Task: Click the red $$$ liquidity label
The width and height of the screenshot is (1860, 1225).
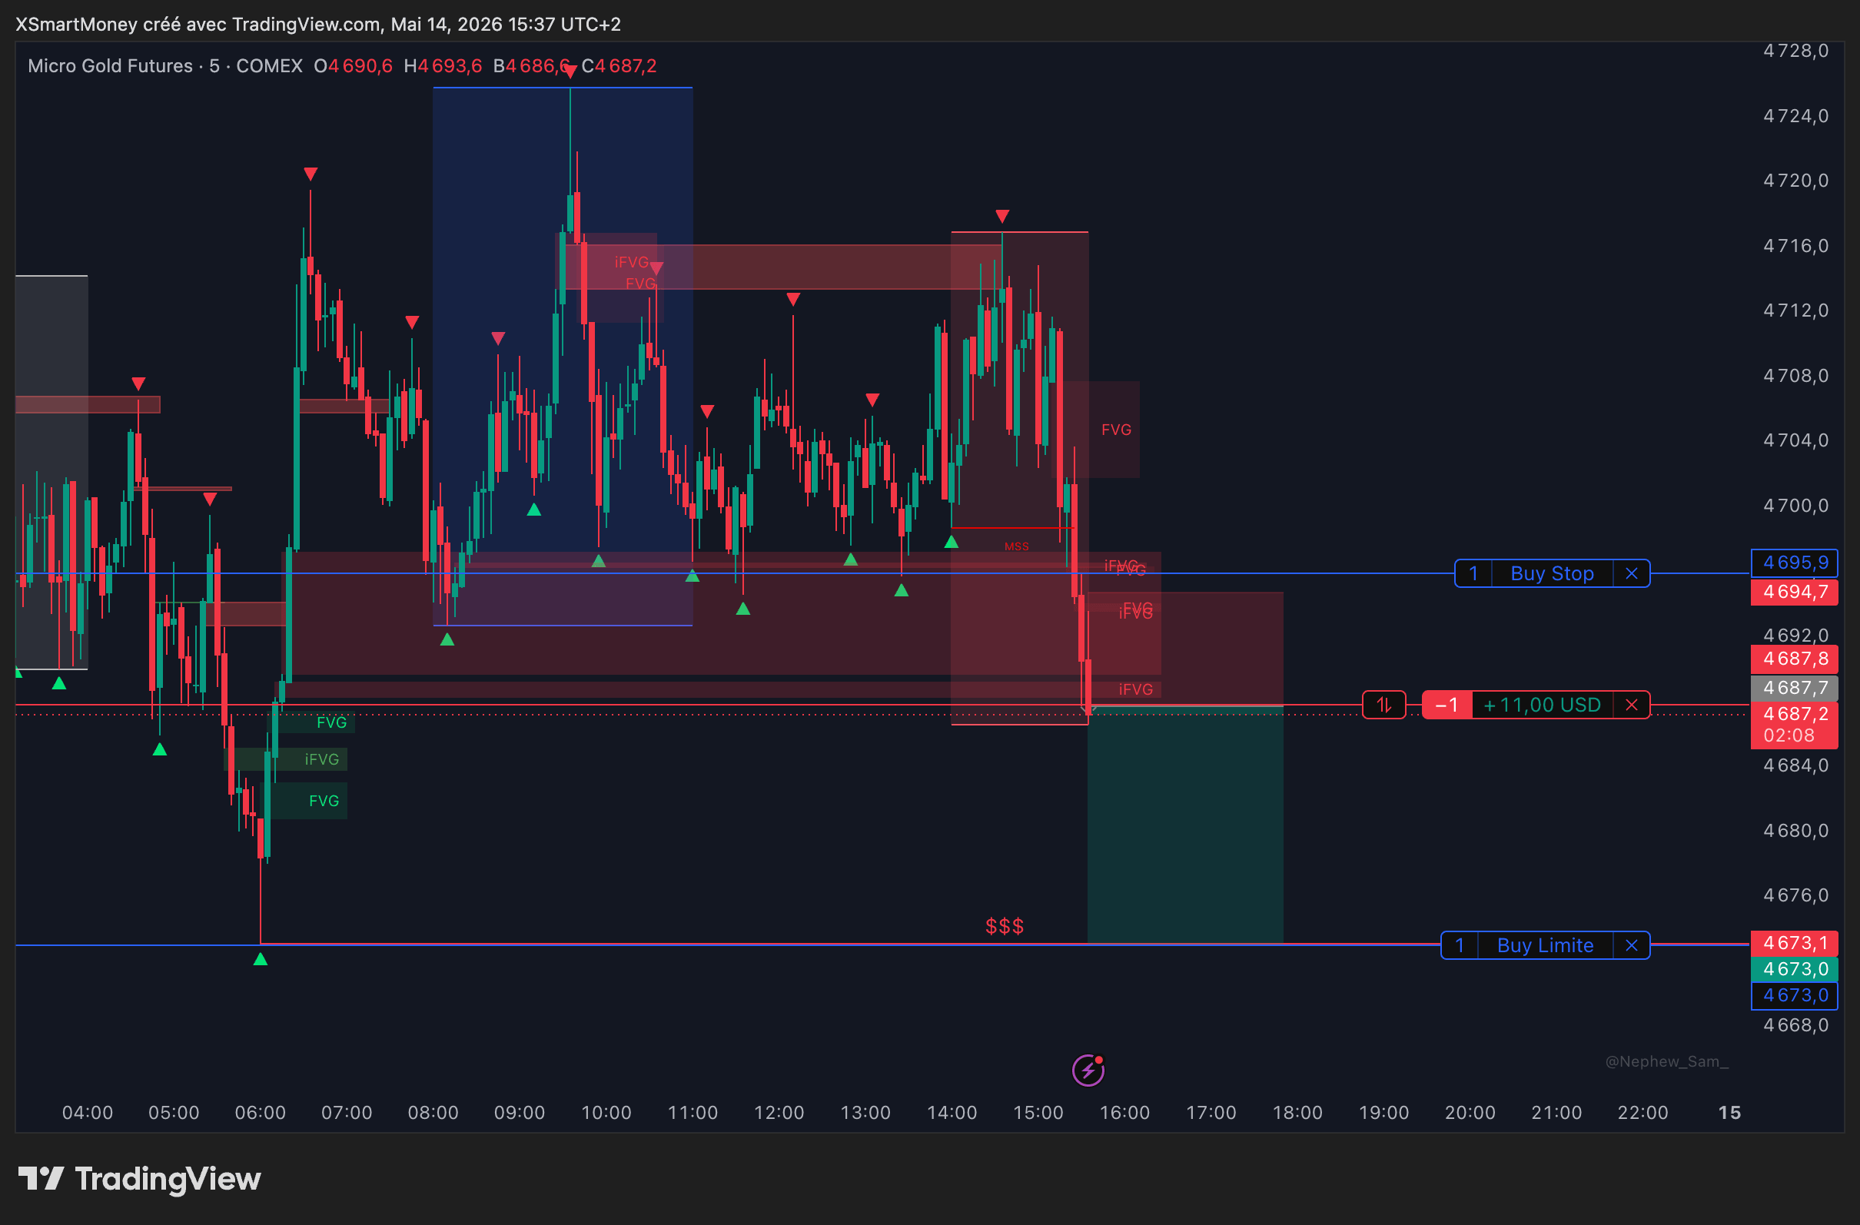Action: (x=1005, y=927)
